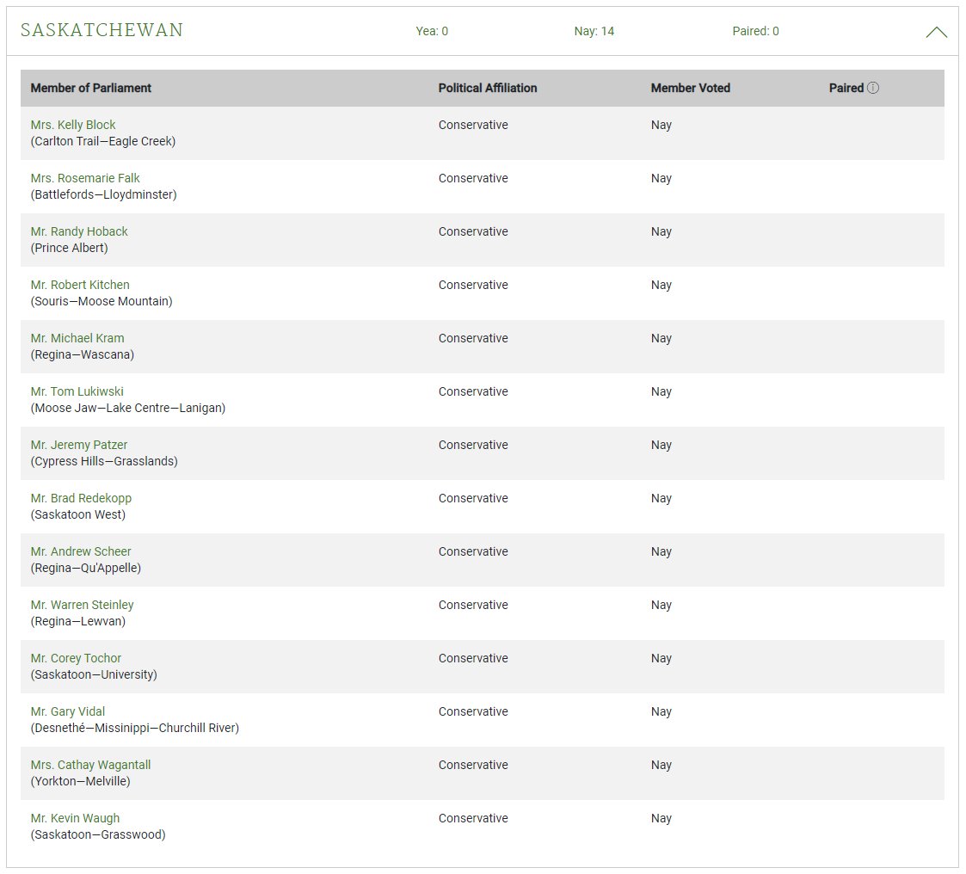The height and width of the screenshot is (874, 966).
Task: Open Mr. Gary Vidal's profile
Action: point(68,711)
